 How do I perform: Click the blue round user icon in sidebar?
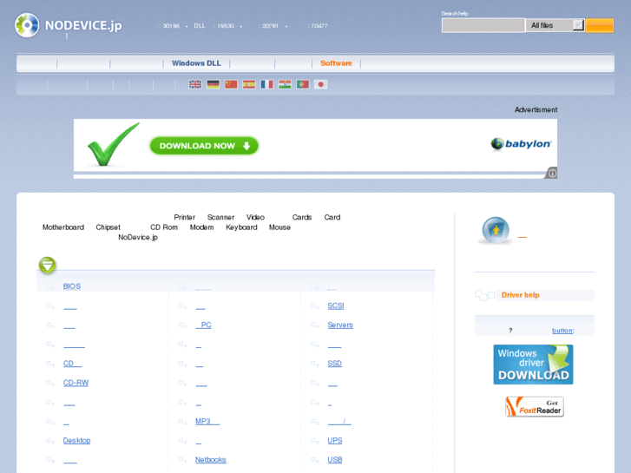tap(496, 230)
